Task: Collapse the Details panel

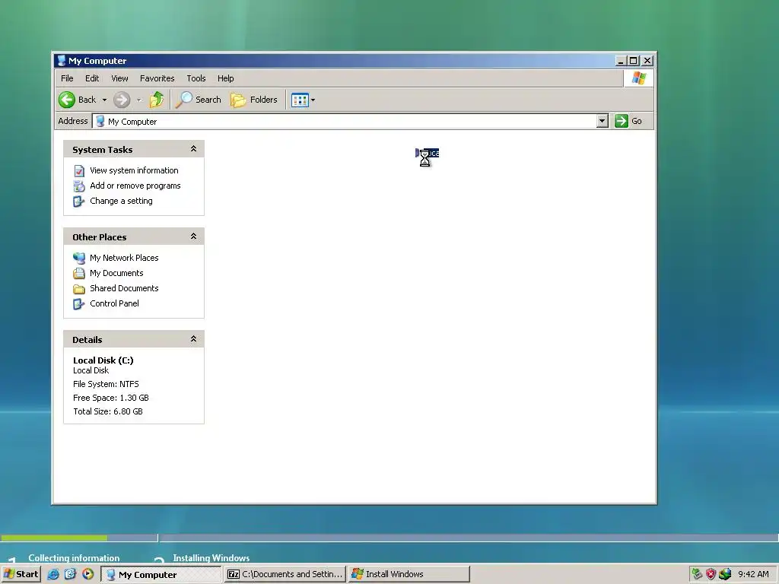Action: pyautogui.click(x=194, y=339)
